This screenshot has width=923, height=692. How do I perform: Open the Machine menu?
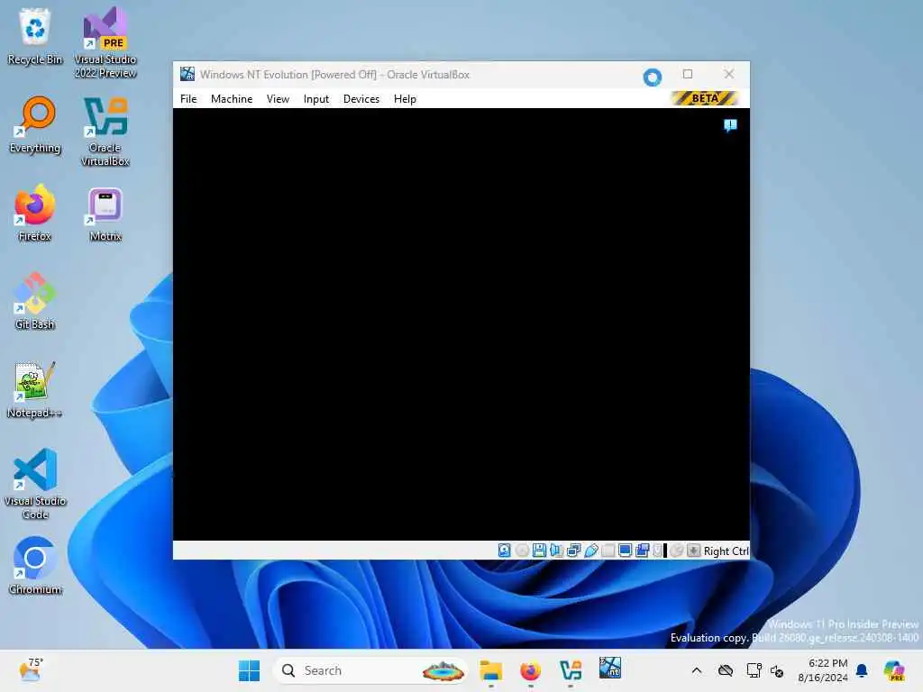pos(232,99)
